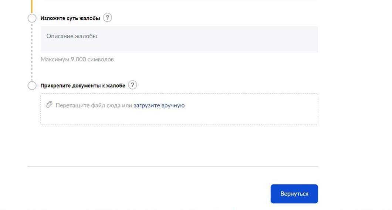This screenshot has width=392, height=210.
Task: Open help icon beside "Прикрепите документы к жалобе"
Action: [132, 85]
